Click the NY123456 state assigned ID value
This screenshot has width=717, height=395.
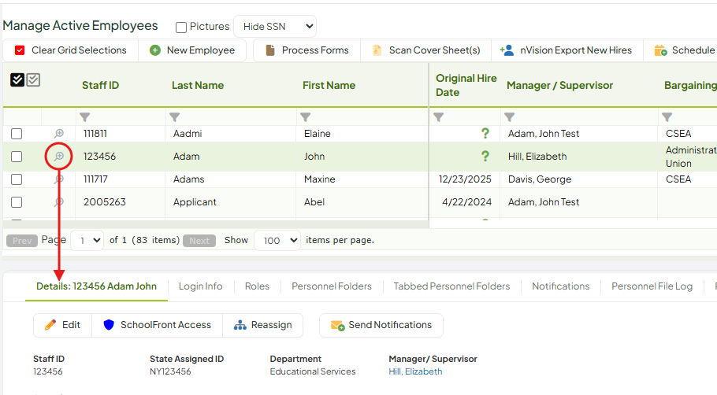coord(170,371)
